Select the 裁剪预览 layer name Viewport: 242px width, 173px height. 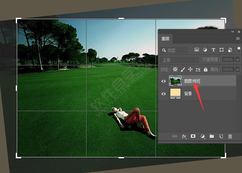click(192, 81)
